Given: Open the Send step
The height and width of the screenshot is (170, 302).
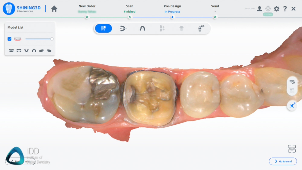Looking at the screenshot, I should (215, 17).
